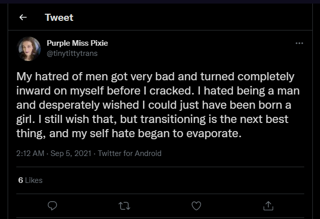This screenshot has height=219, width=320.
Task: Open the author's profile picture
Action: (x=29, y=48)
